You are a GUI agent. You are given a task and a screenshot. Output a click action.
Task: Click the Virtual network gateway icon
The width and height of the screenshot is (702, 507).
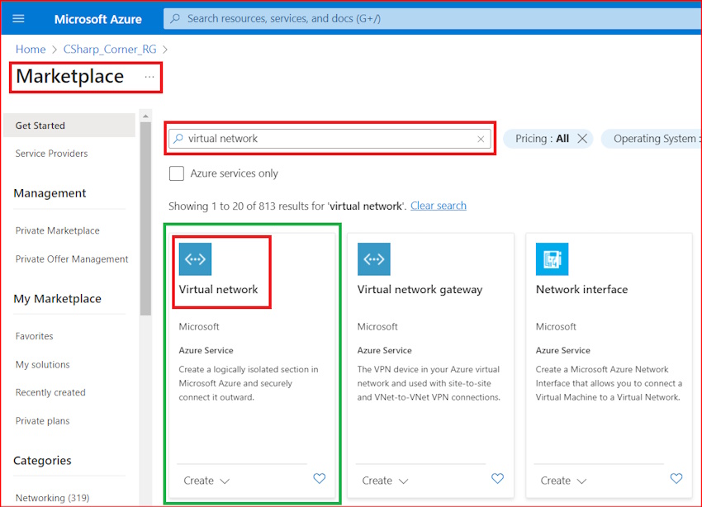(373, 259)
